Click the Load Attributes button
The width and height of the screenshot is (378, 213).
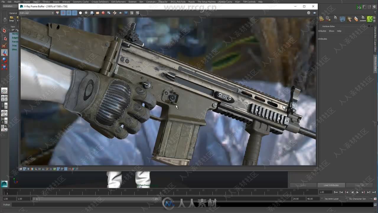[331, 185]
